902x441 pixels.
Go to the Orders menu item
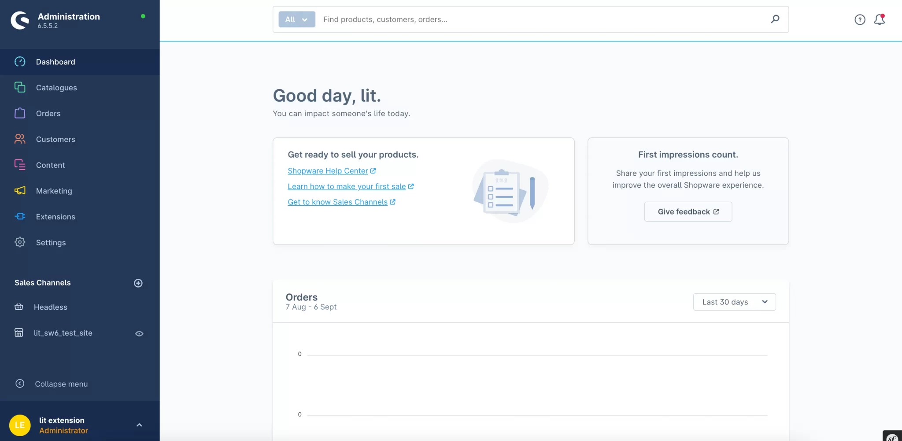pyautogui.click(x=48, y=114)
